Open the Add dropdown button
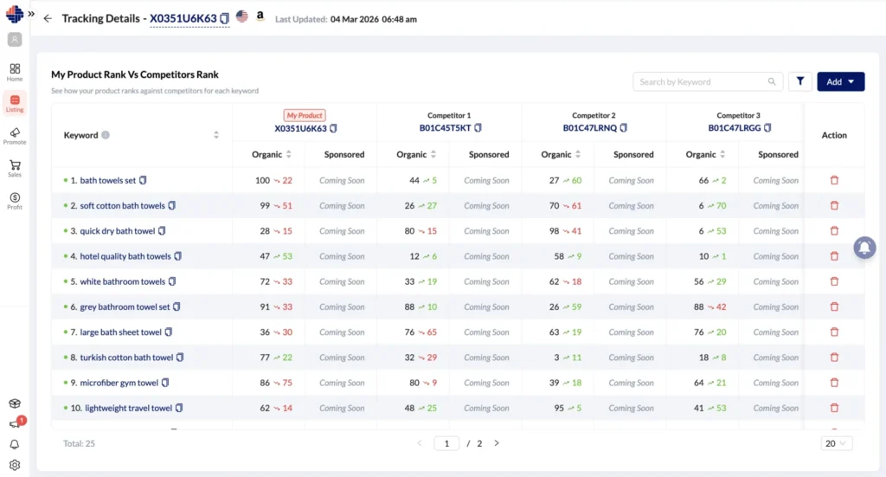This screenshot has height=477, width=886. pos(840,81)
